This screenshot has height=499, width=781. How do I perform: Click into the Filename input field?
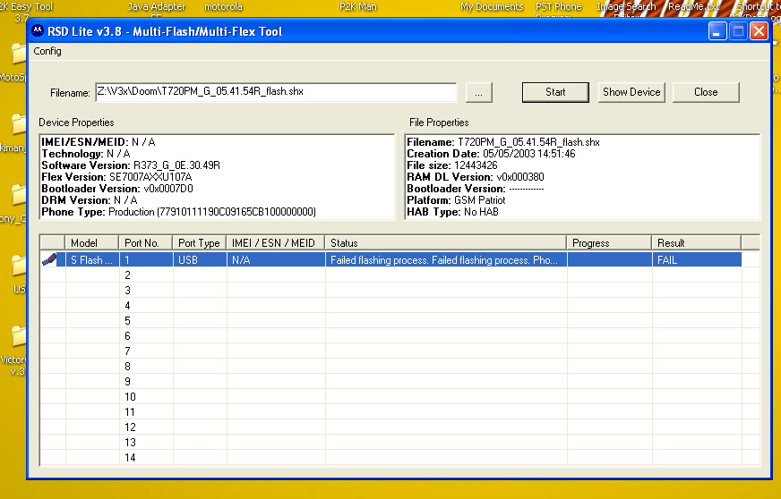point(276,92)
